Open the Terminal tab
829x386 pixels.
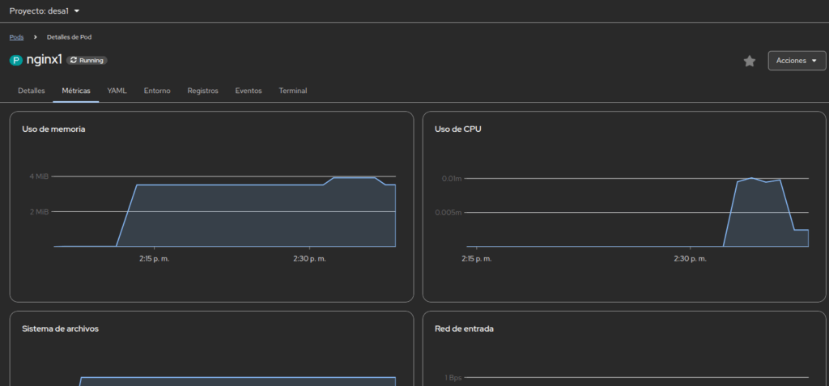click(x=293, y=91)
